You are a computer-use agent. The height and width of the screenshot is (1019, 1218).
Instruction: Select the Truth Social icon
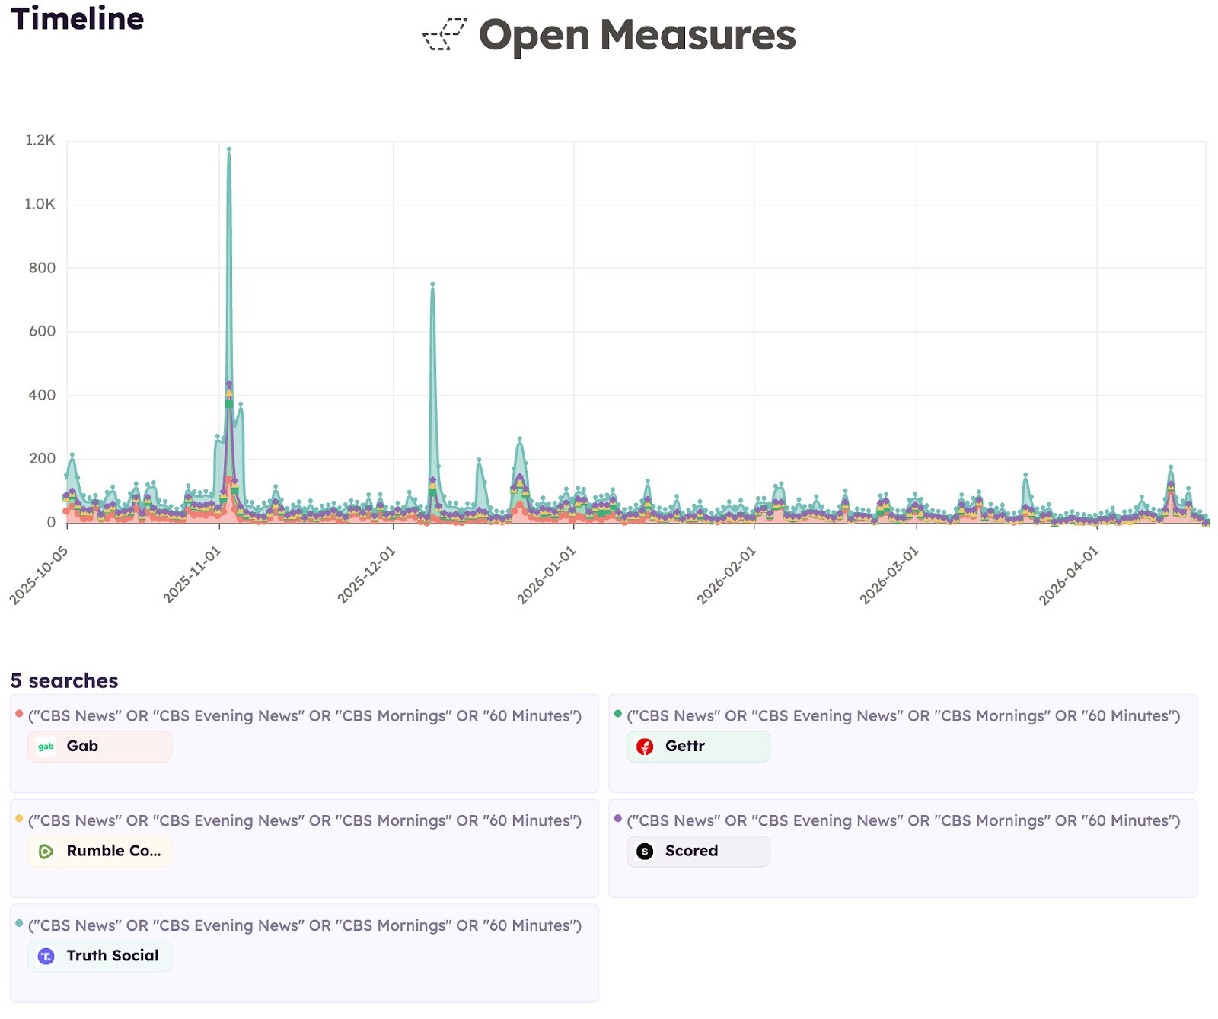(46, 956)
